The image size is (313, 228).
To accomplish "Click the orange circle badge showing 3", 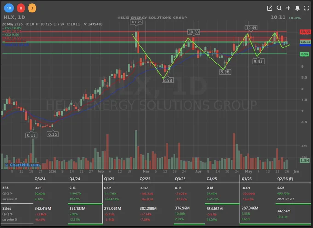I will click(32, 8).
